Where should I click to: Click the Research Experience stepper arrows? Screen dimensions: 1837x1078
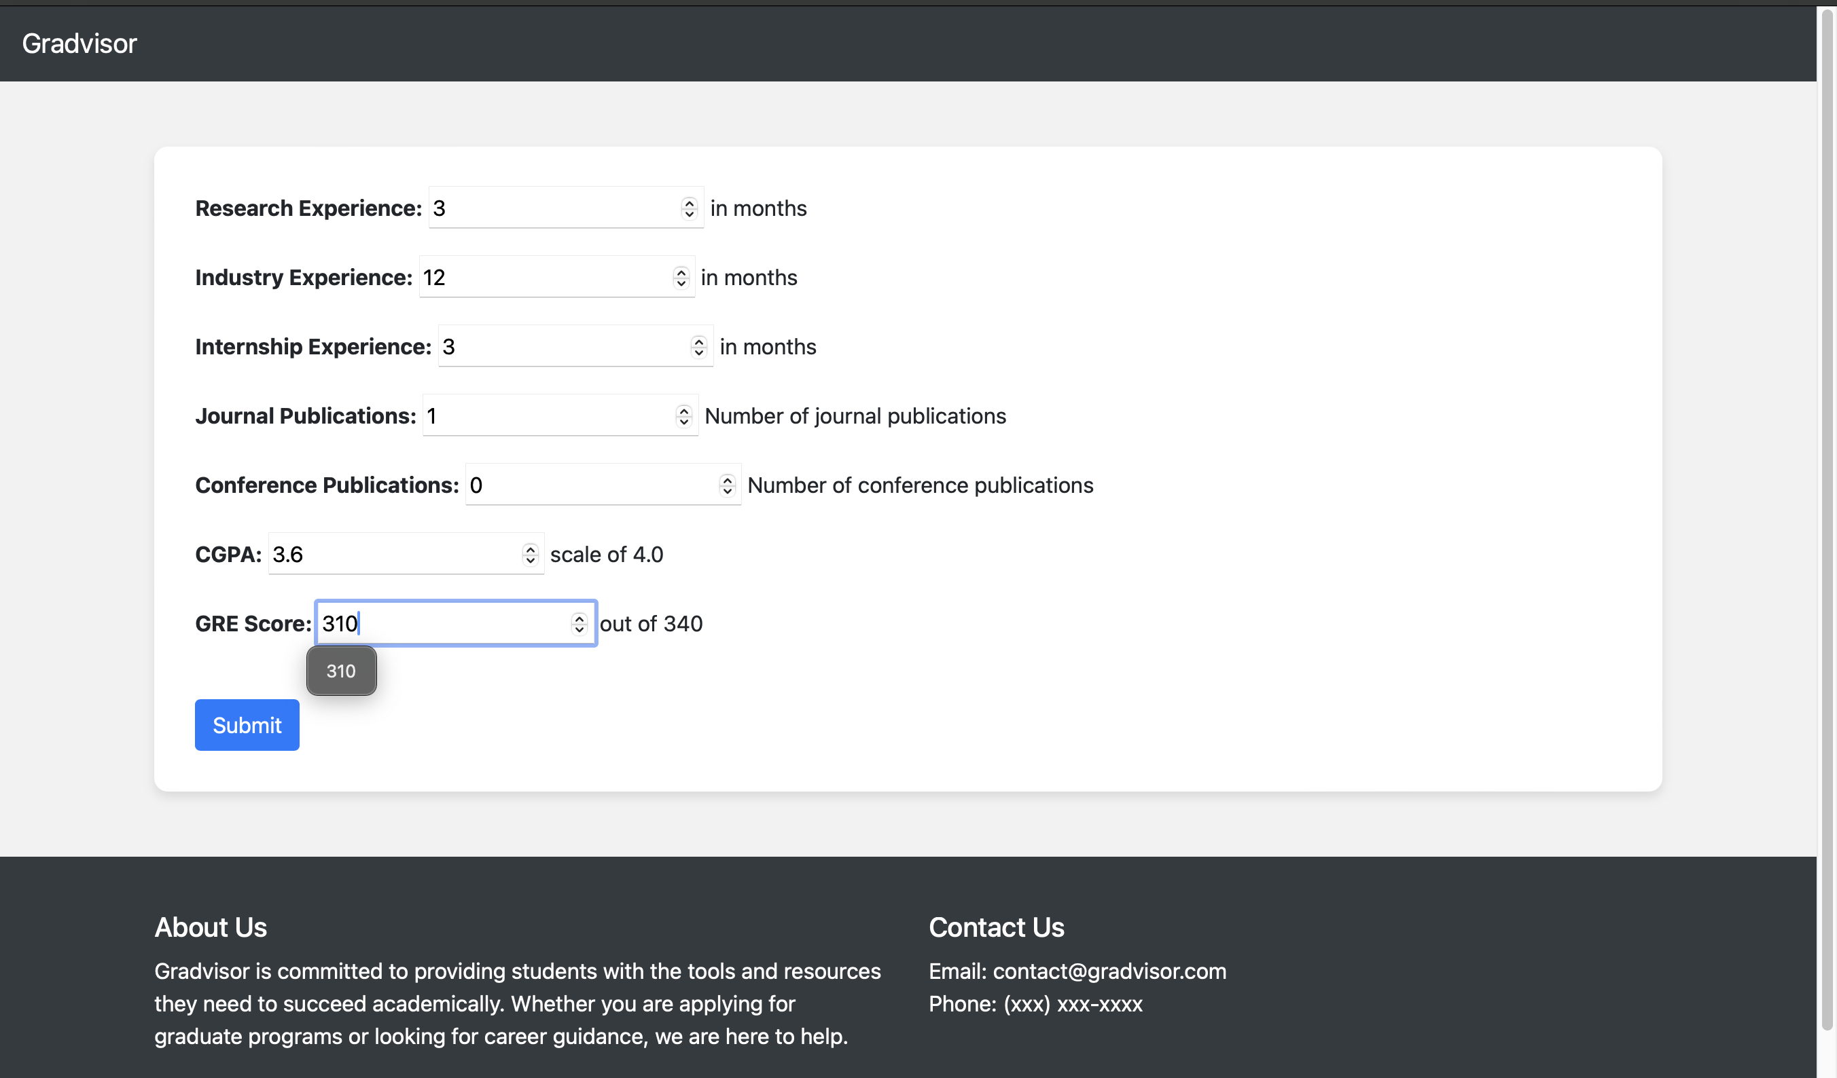pyautogui.click(x=689, y=208)
